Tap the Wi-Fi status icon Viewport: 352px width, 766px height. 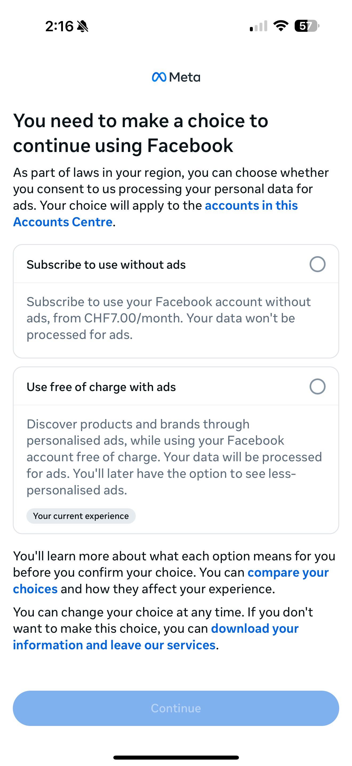point(281,26)
